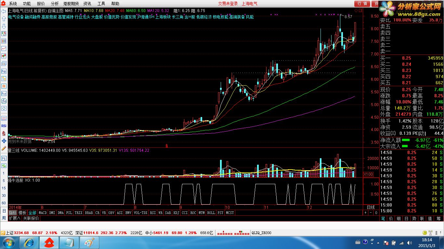This screenshot has height=249, width=444.
Task: Click the green refresh icon in sidebar
Action: (4, 166)
